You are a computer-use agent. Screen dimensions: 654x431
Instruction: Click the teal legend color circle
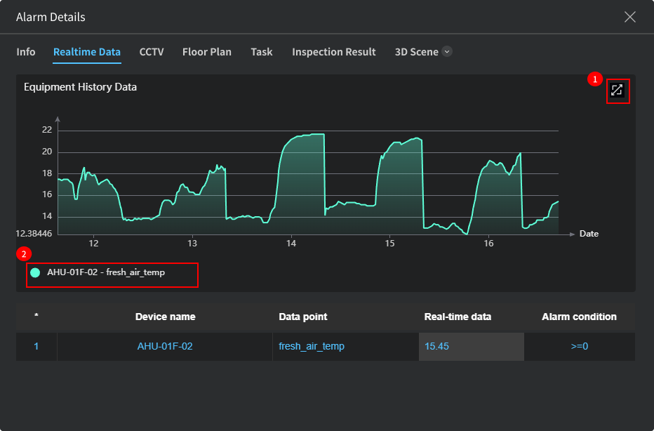pos(35,272)
